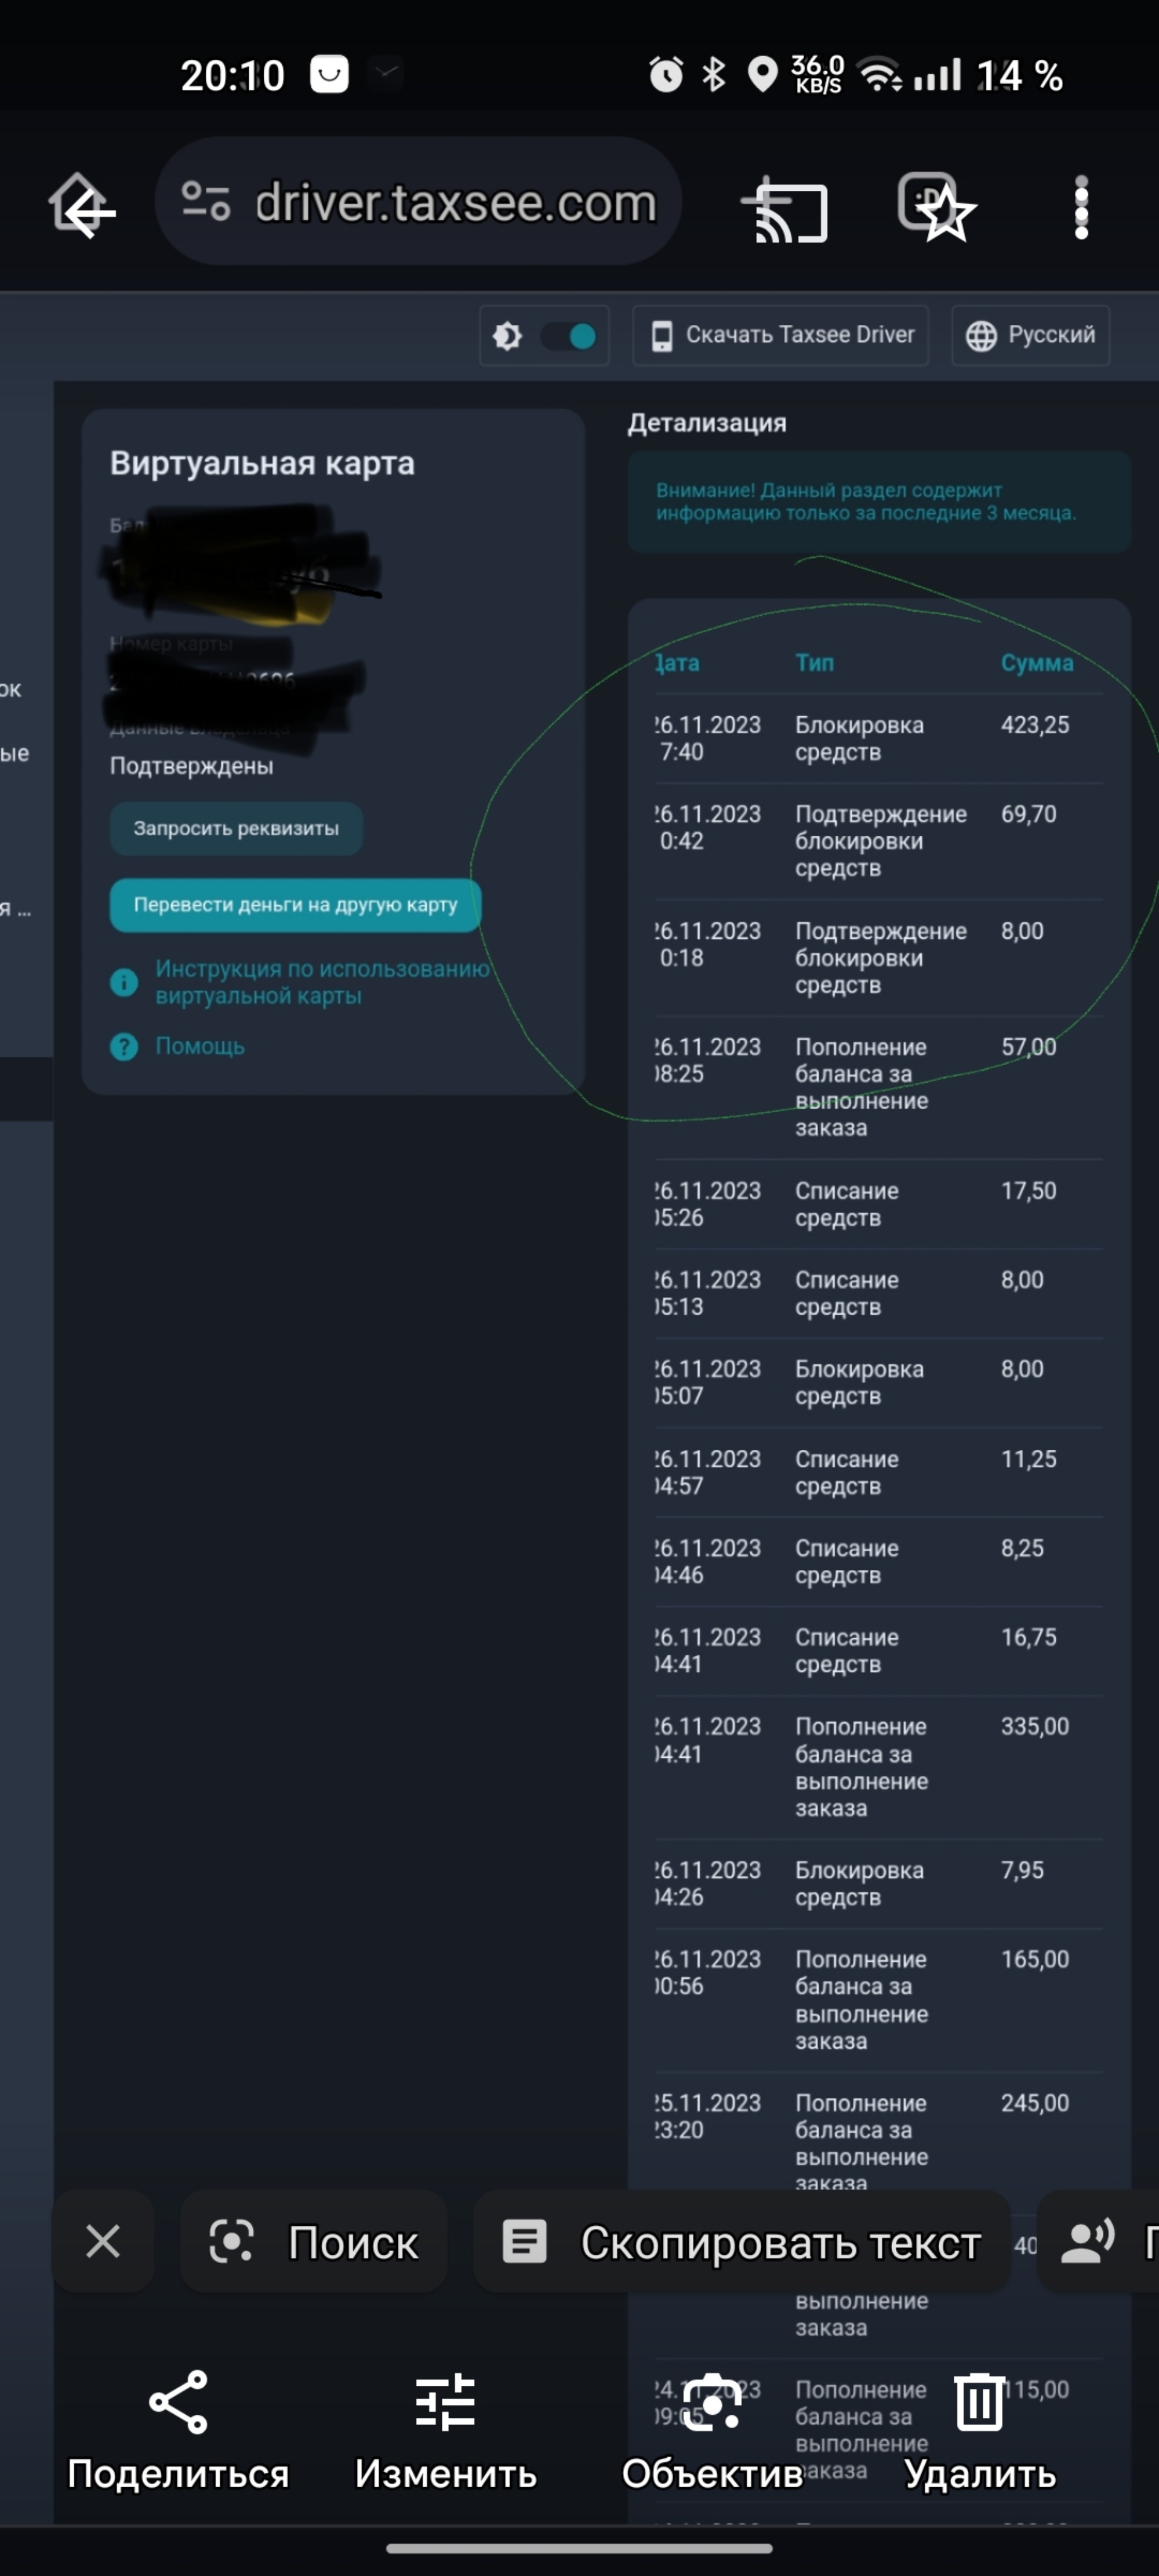
Task: Open Инструкция по использованию виртуальной карты link
Action: [x=322, y=982]
